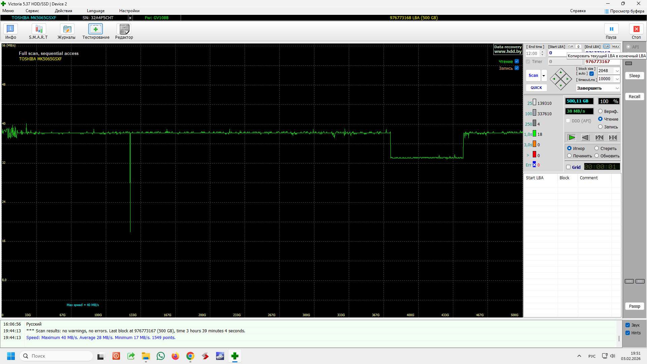Click the green forward scan arrow
The image size is (647, 364).
click(x=572, y=138)
